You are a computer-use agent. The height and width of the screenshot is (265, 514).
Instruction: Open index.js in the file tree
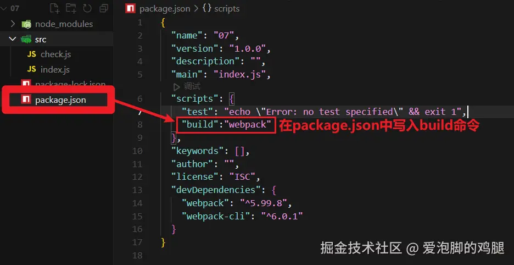(x=55, y=70)
